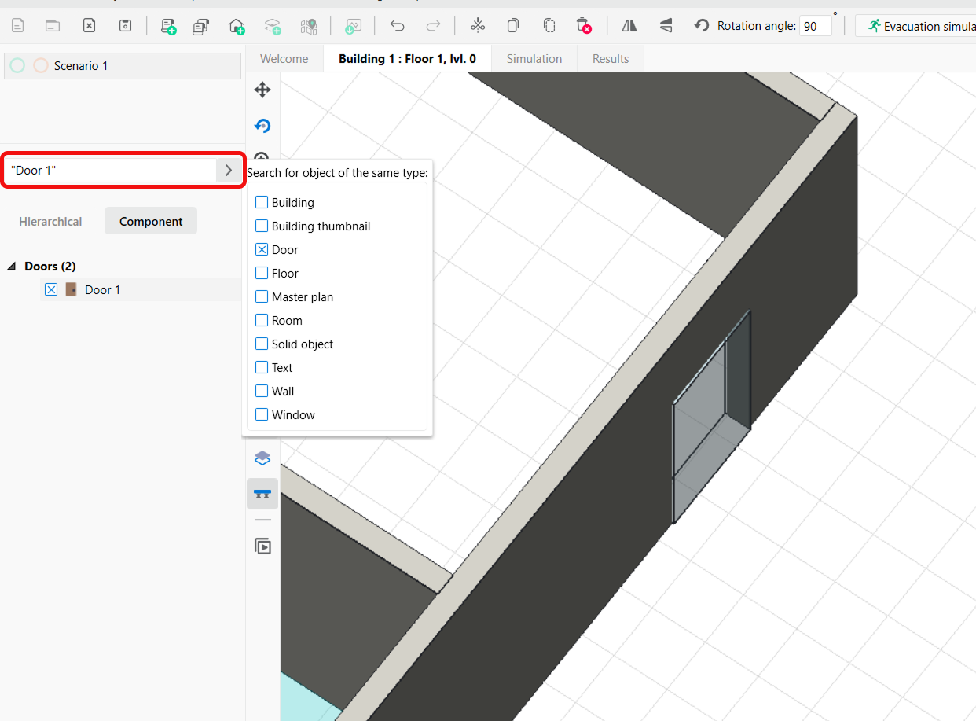Uncheck the Door type filter
Viewport: 976px width, 721px height.
point(262,249)
